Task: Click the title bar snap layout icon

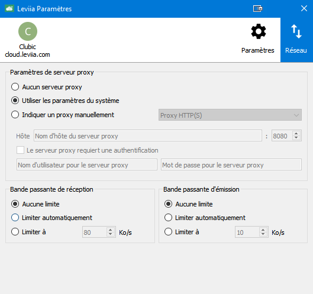Action: [258, 9]
